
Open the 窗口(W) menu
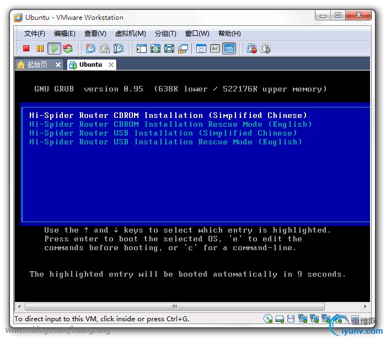[x=197, y=34]
